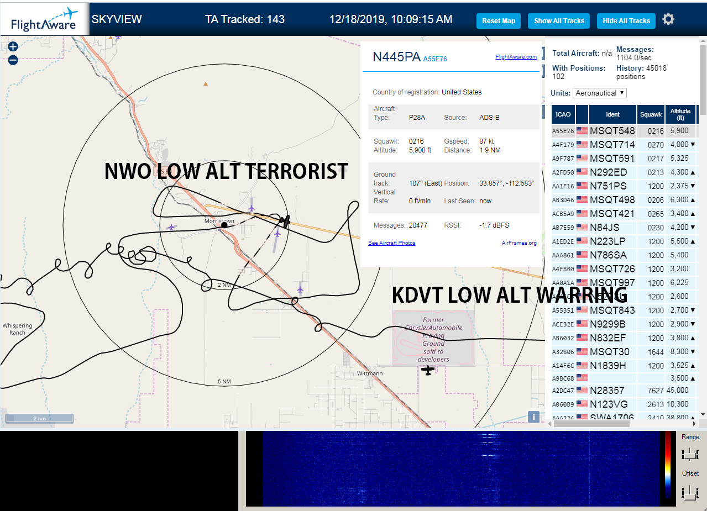Click the US flag in MSQT30 row
The width and height of the screenshot is (707, 511).
pos(582,352)
